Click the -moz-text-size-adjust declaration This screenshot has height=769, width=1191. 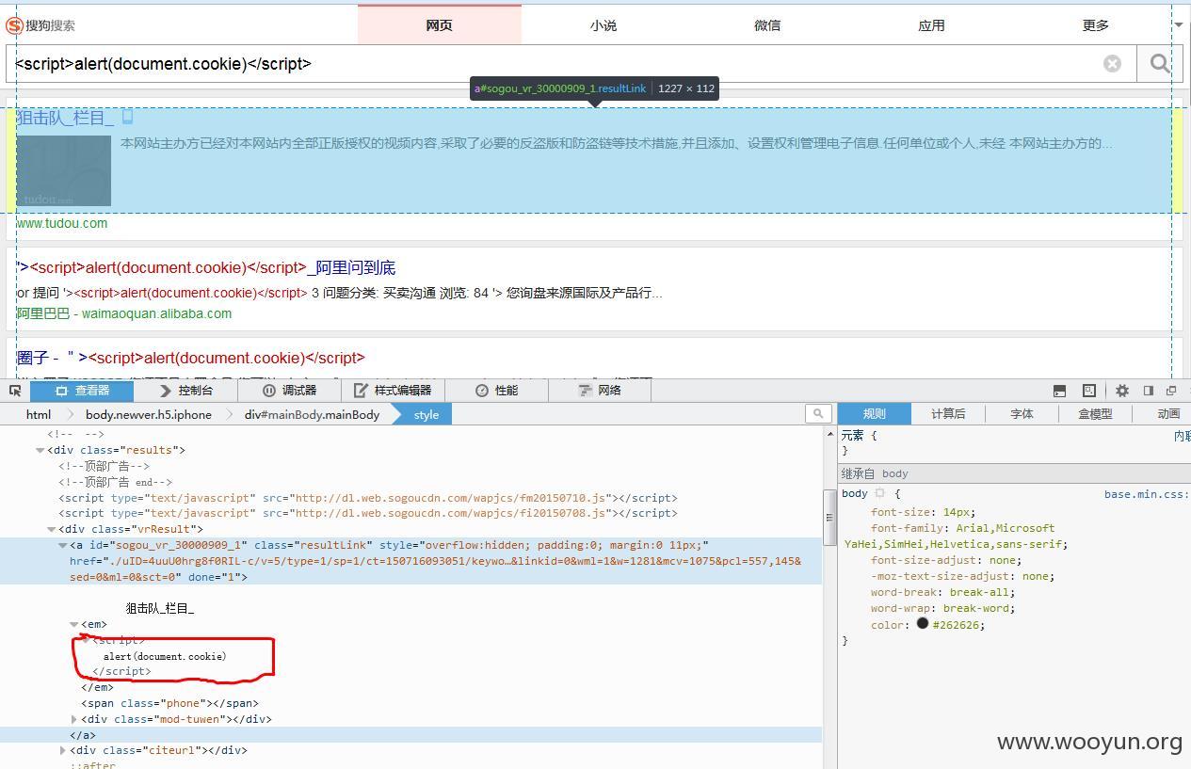click(961, 576)
